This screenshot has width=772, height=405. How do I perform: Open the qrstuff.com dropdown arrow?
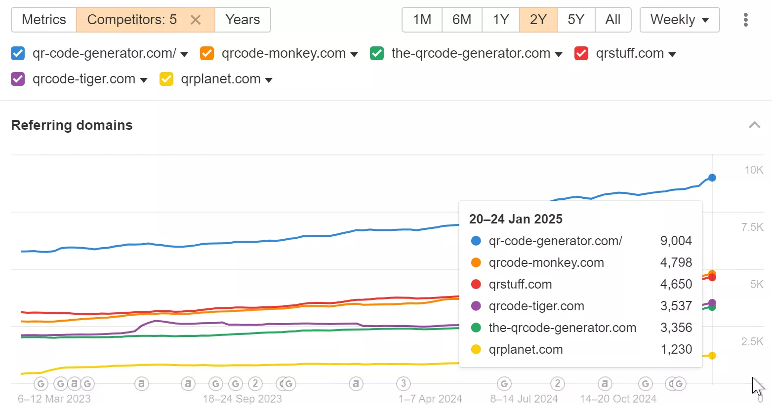coord(672,55)
